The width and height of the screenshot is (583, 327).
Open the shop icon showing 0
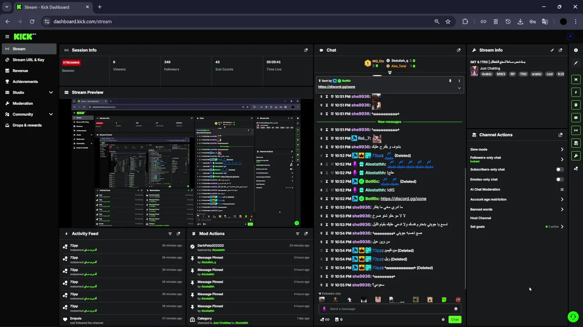[x=338, y=319]
